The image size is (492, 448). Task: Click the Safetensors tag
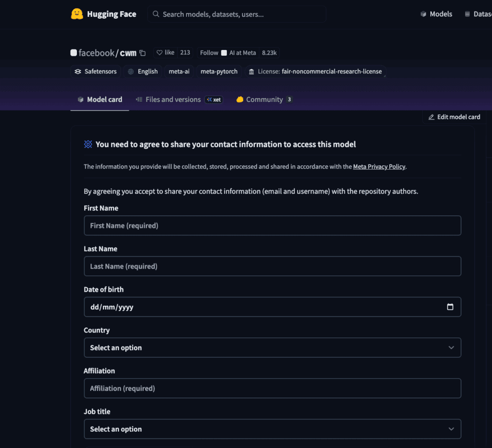[x=95, y=72]
